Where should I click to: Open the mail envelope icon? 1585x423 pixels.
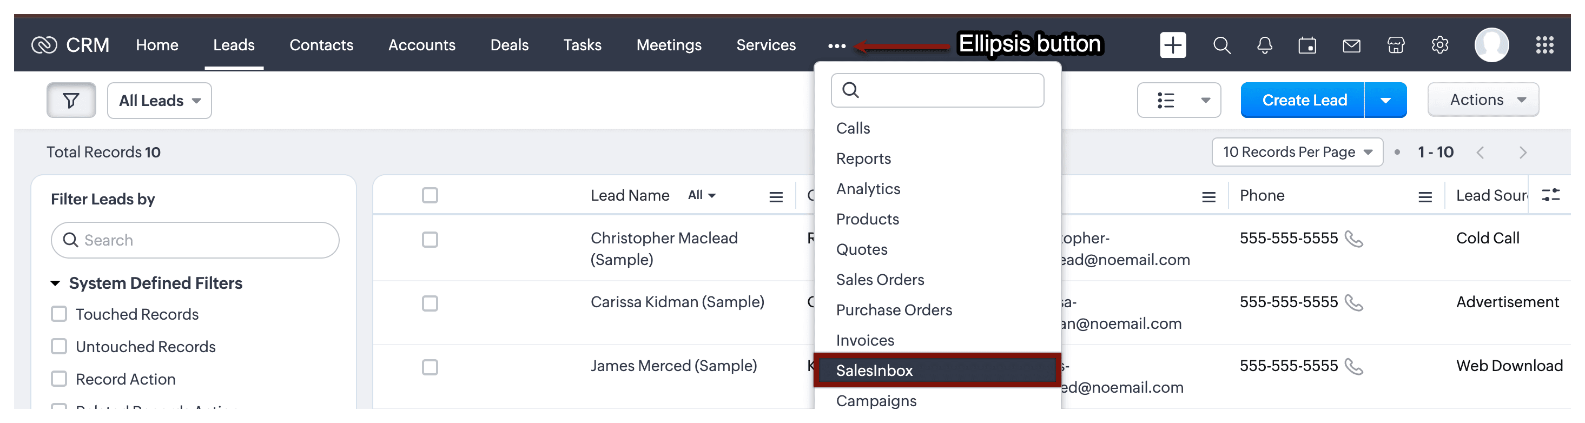[1351, 45]
